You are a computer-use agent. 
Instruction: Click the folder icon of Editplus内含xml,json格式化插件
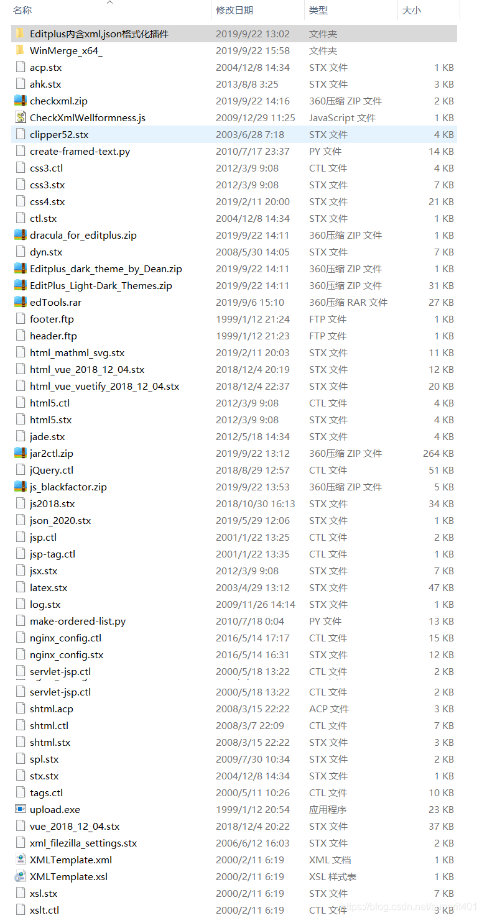(x=20, y=34)
